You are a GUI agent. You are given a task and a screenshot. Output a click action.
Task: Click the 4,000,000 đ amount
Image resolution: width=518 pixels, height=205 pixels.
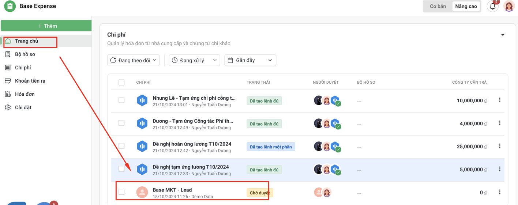473,124
